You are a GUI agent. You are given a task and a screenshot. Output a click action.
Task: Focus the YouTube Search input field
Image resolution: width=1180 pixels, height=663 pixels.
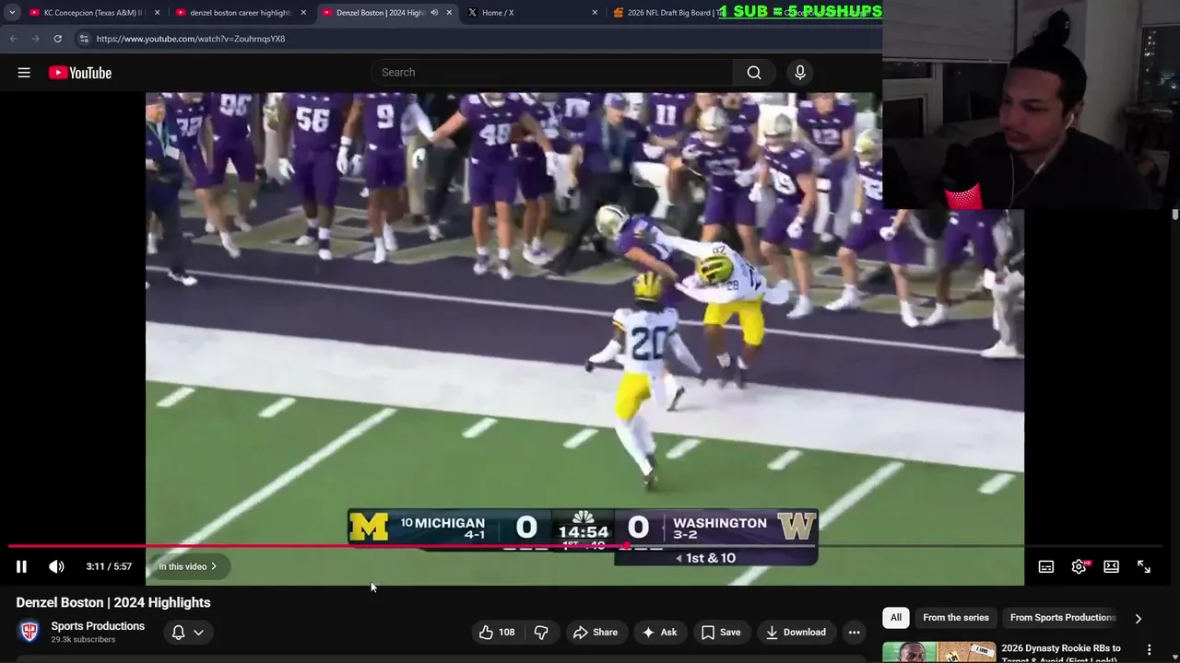(x=552, y=73)
